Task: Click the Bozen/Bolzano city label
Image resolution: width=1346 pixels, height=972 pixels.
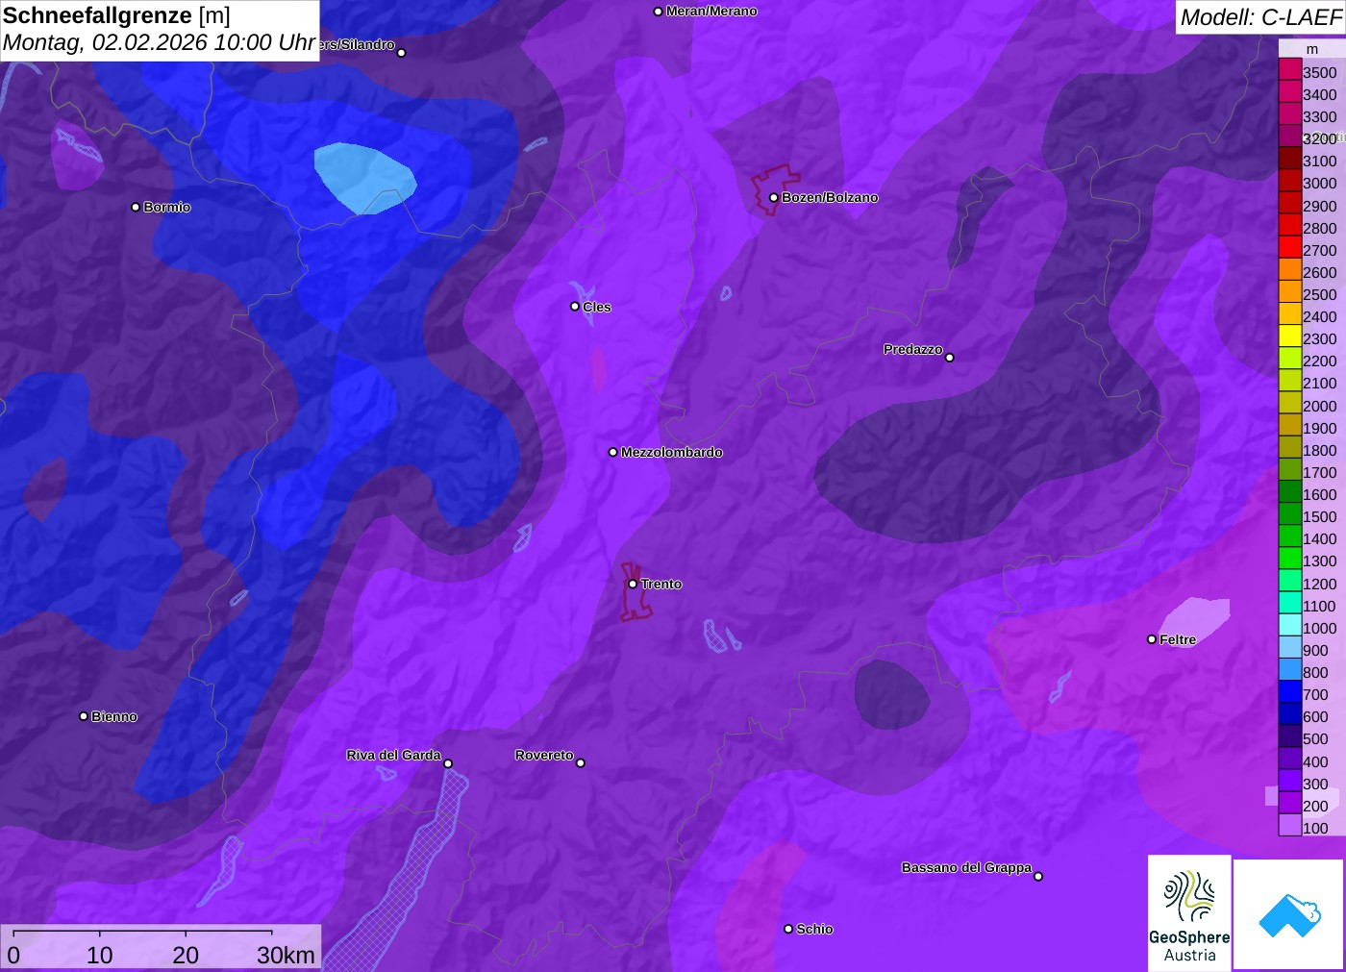Action: (x=830, y=197)
